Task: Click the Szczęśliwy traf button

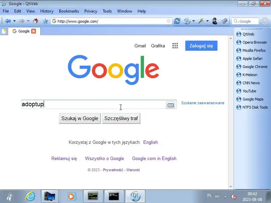Action: tap(121, 118)
